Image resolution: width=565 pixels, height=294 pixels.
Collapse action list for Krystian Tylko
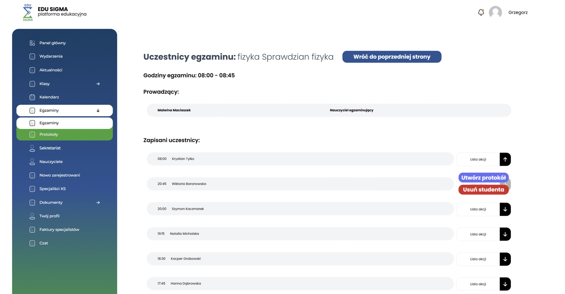(505, 159)
